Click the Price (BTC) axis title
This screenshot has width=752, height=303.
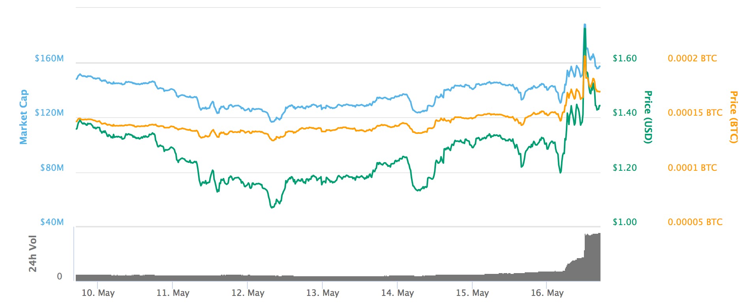click(x=733, y=117)
